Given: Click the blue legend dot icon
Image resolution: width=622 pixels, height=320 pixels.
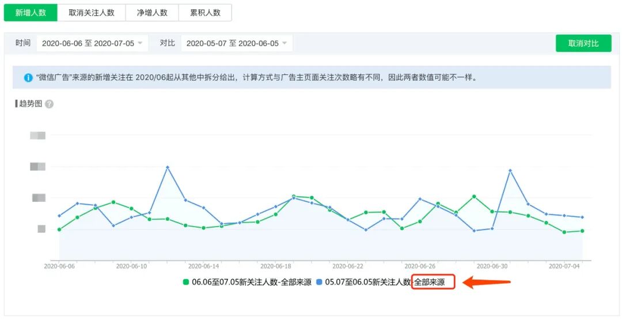Looking at the screenshot, I should [319, 283].
